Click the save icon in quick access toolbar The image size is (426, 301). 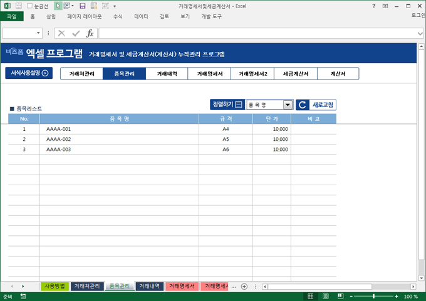tap(82, 6)
